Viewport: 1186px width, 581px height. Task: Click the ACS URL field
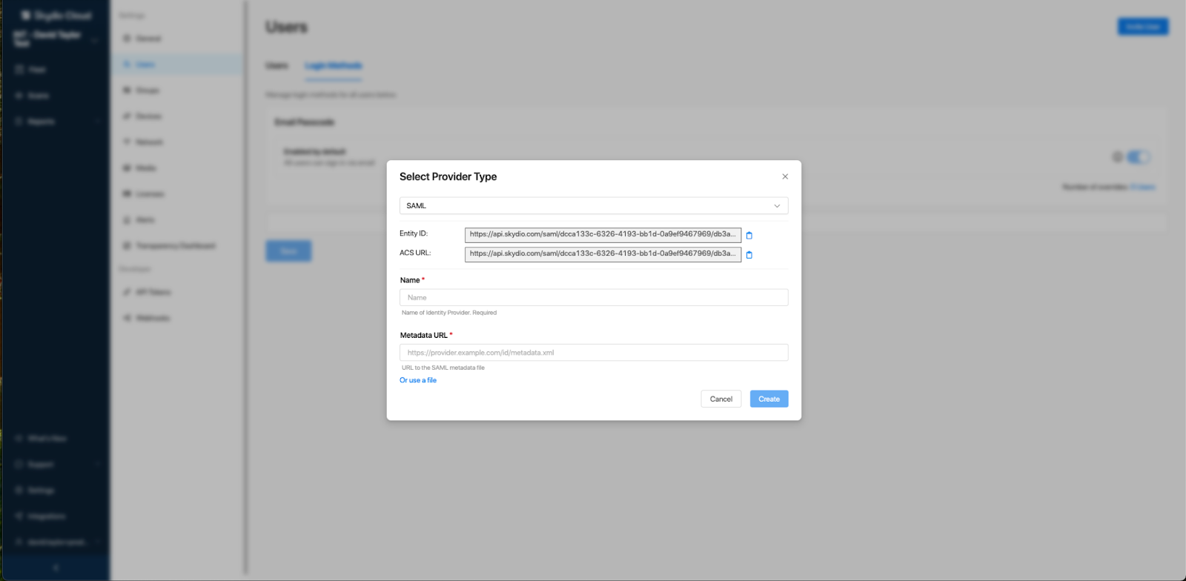click(603, 254)
